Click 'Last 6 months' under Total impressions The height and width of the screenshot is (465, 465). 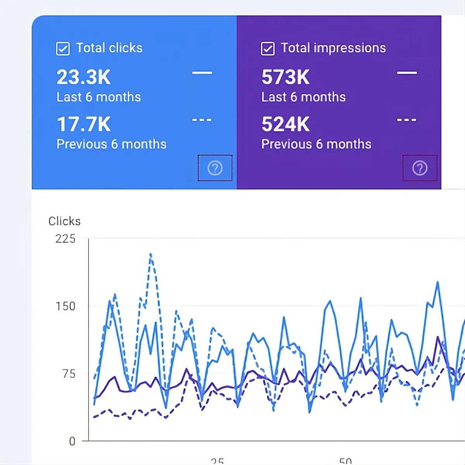[x=303, y=97]
